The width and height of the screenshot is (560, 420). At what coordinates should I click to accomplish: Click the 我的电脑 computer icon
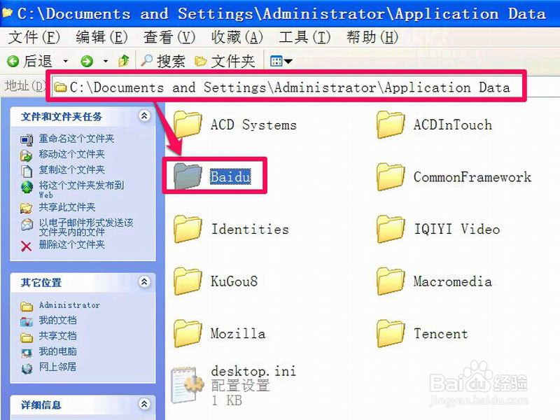click(x=27, y=353)
